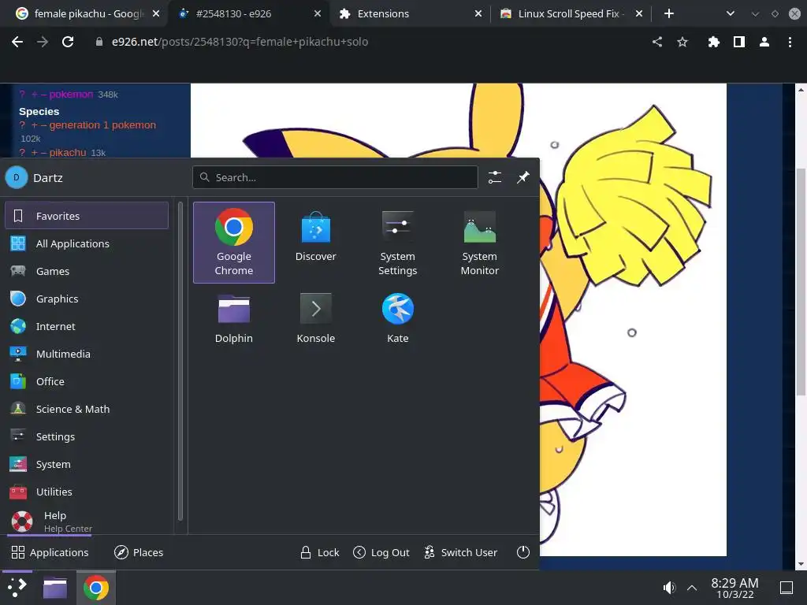
Task: Click the Lock button
Action: pos(320,552)
